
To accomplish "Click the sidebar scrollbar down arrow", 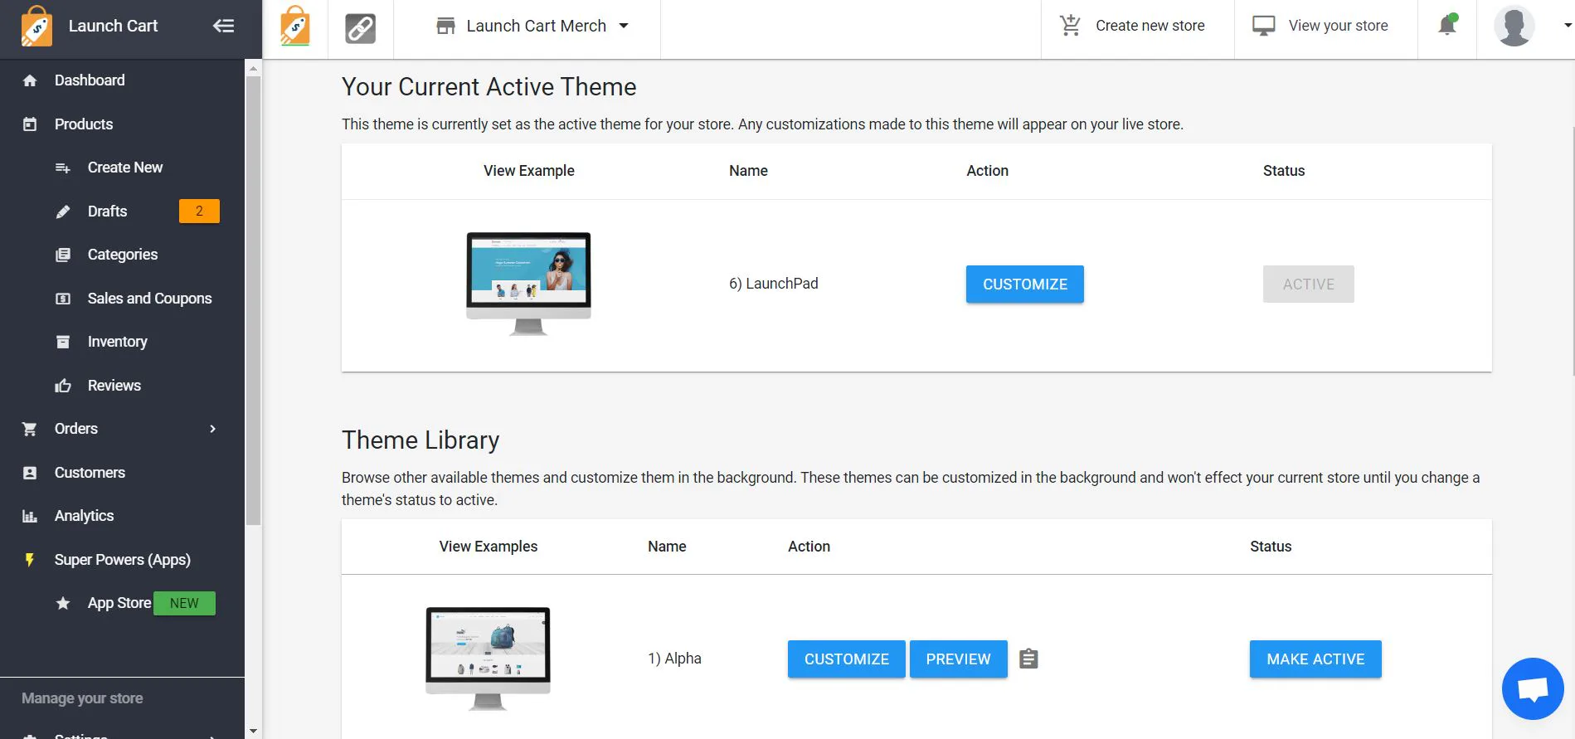I will click(x=253, y=732).
